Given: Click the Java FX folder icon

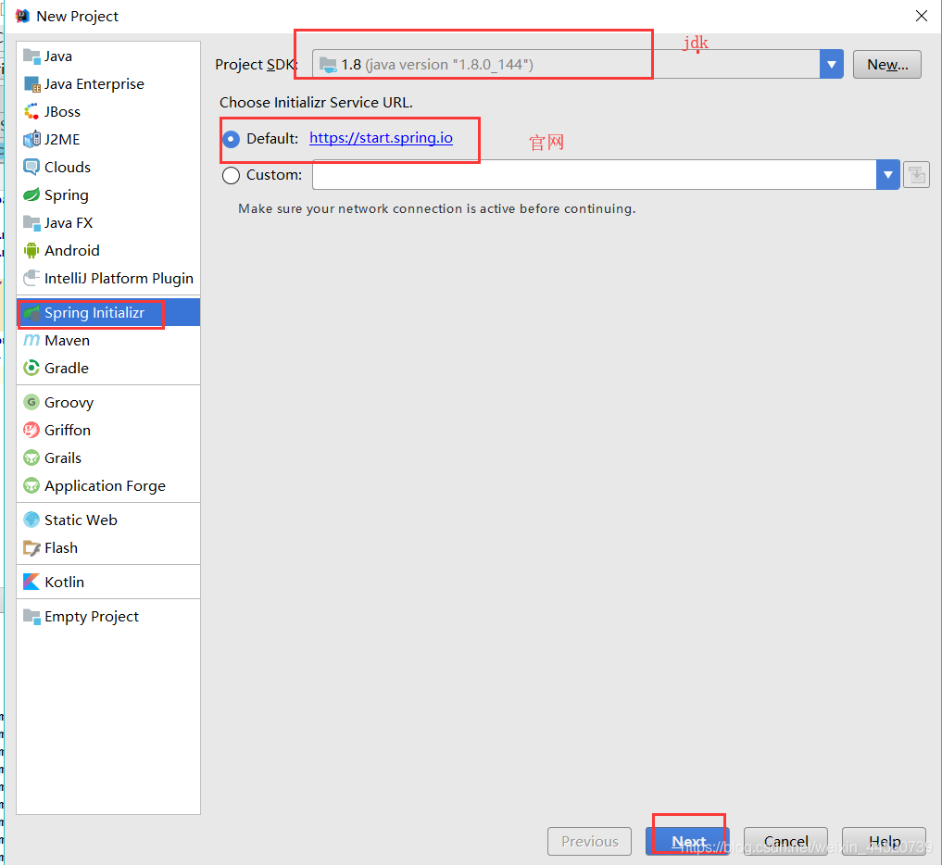Looking at the screenshot, I should pyautogui.click(x=31, y=223).
